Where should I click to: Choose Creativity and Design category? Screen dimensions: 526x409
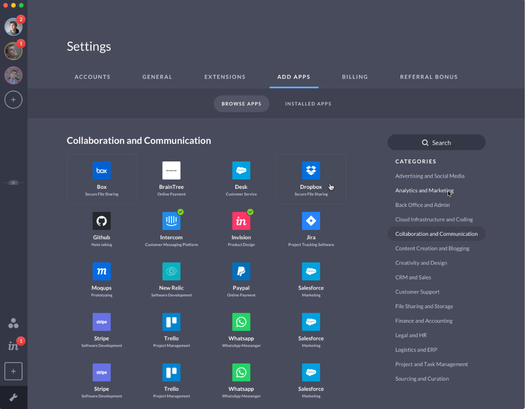click(421, 263)
